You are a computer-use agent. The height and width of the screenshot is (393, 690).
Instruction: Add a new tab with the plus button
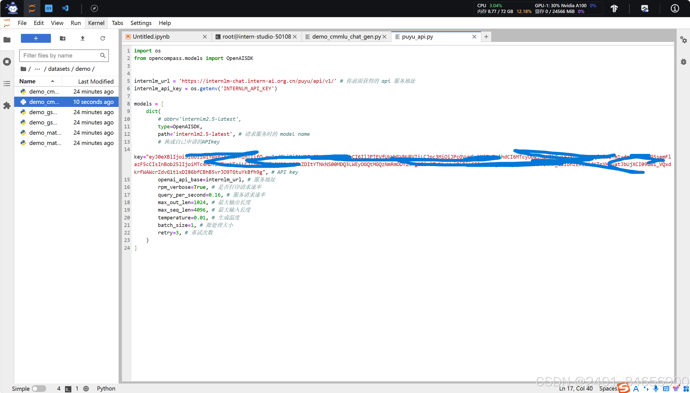pyautogui.click(x=486, y=37)
